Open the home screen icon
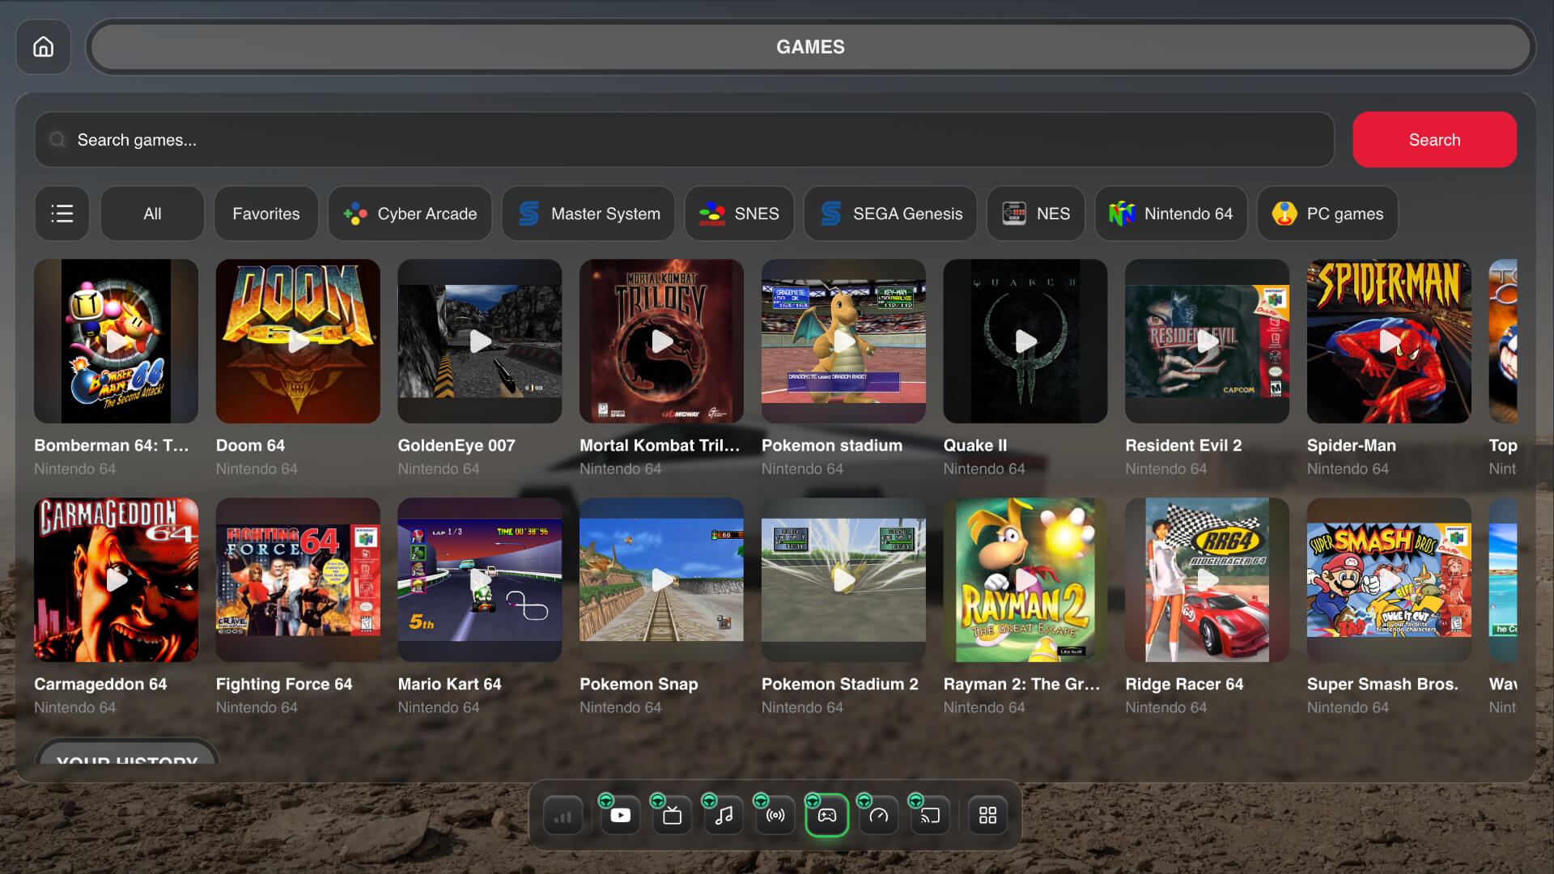Viewport: 1554px width, 874px height. point(44,47)
